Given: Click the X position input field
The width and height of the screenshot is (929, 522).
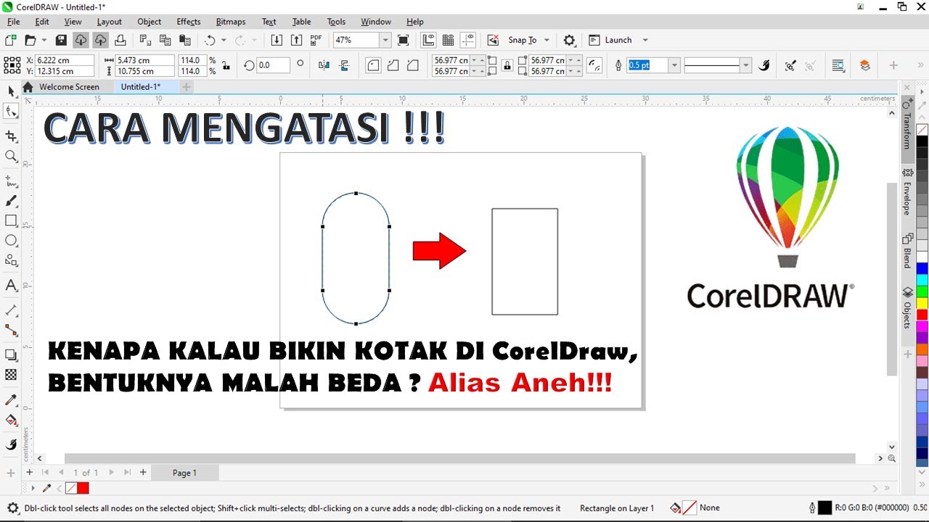Looking at the screenshot, I should pos(65,60).
